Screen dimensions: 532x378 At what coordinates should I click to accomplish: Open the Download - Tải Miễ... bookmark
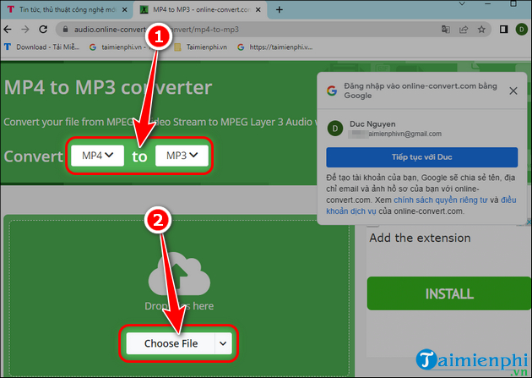[42, 47]
